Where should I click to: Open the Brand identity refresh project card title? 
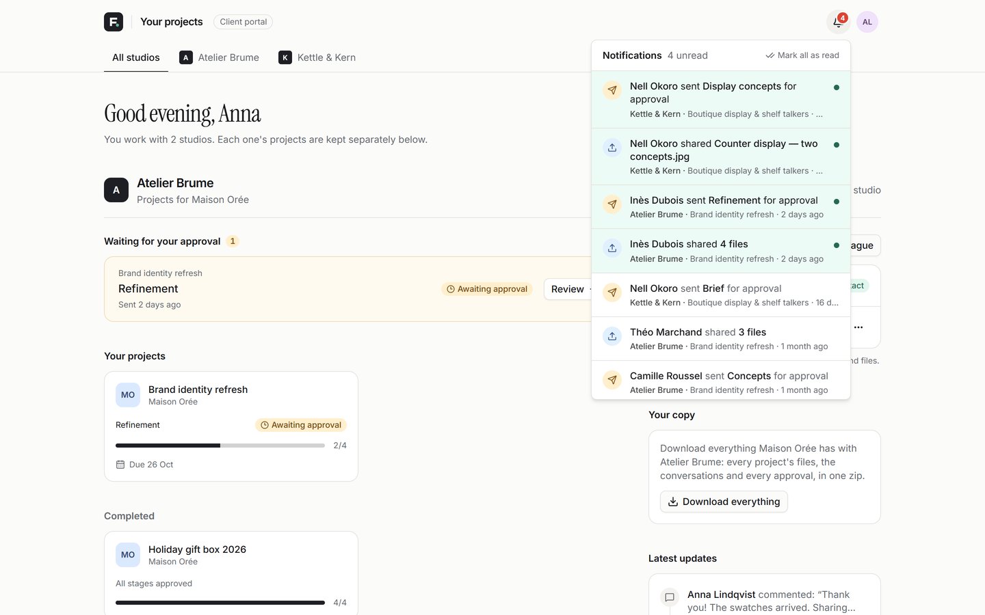click(198, 389)
